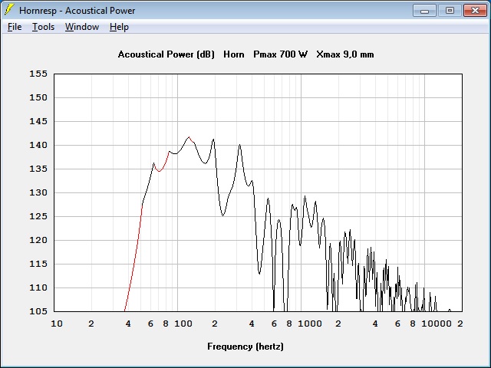Click the 'Xmax 9,0 mm' text
This screenshot has width=491, height=368.
tap(345, 54)
